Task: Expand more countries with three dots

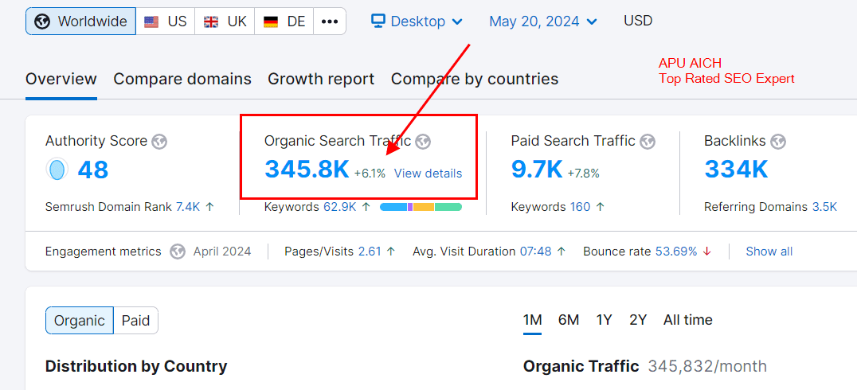Action: pos(330,21)
